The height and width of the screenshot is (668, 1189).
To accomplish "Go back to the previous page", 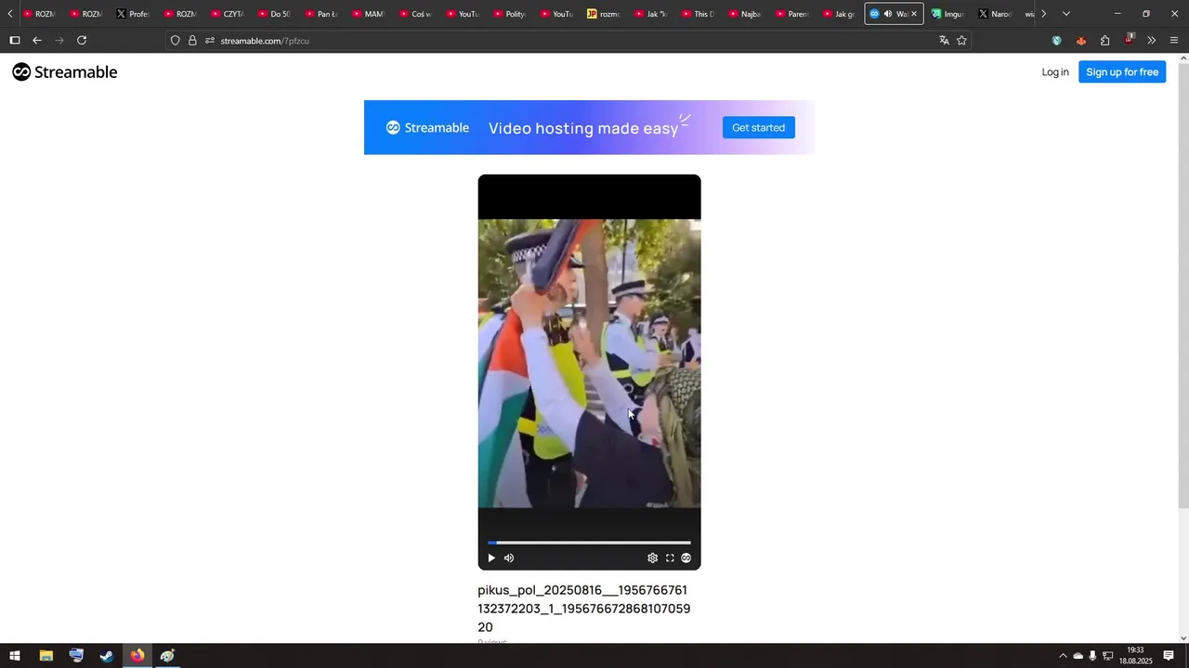I will [x=37, y=40].
